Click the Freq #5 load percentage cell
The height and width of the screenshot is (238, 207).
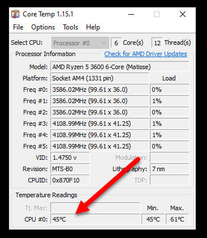[x=169, y=146]
